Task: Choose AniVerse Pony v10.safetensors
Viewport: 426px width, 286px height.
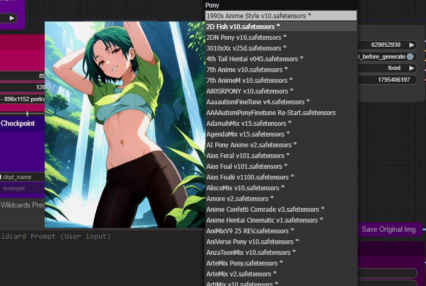Action: (281, 242)
